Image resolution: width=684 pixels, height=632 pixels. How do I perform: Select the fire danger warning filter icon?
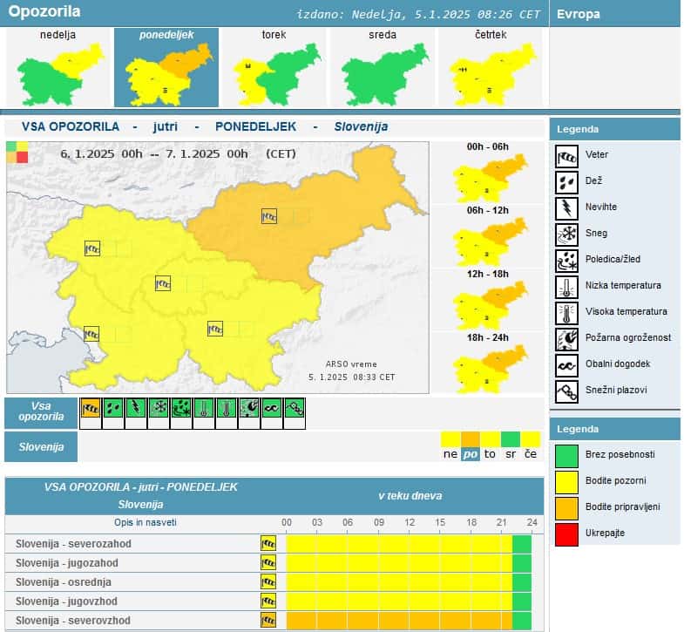(249, 408)
